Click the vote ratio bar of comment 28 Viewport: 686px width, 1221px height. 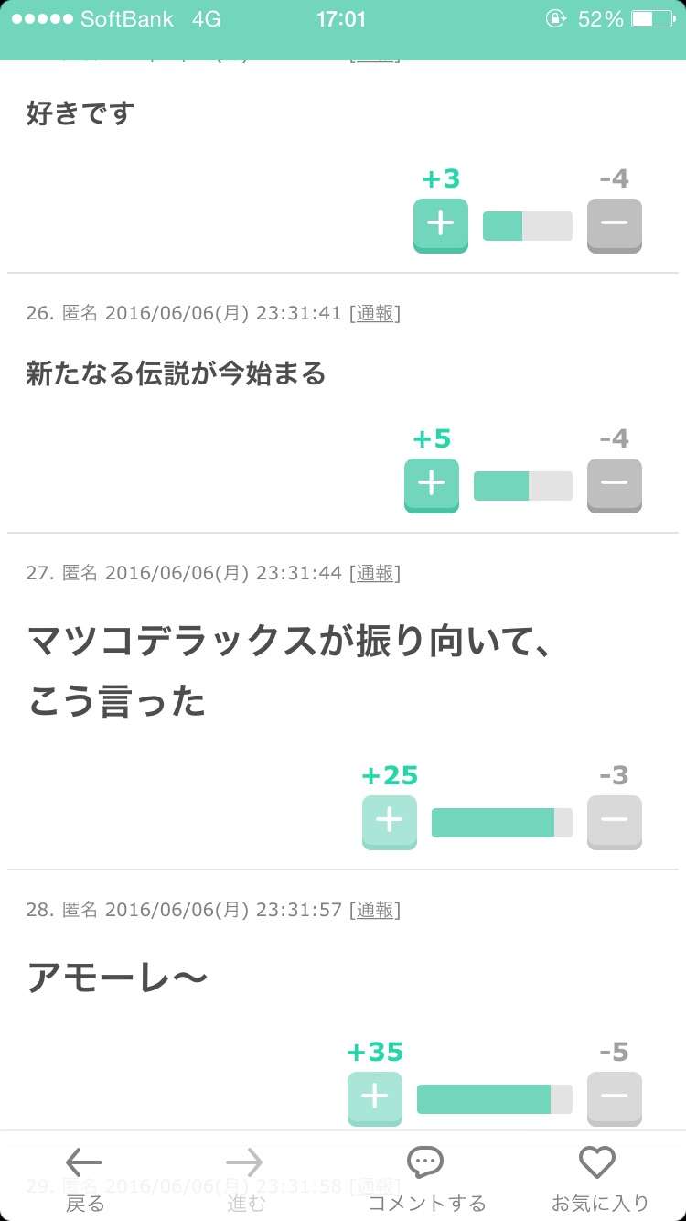click(x=495, y=1099)
